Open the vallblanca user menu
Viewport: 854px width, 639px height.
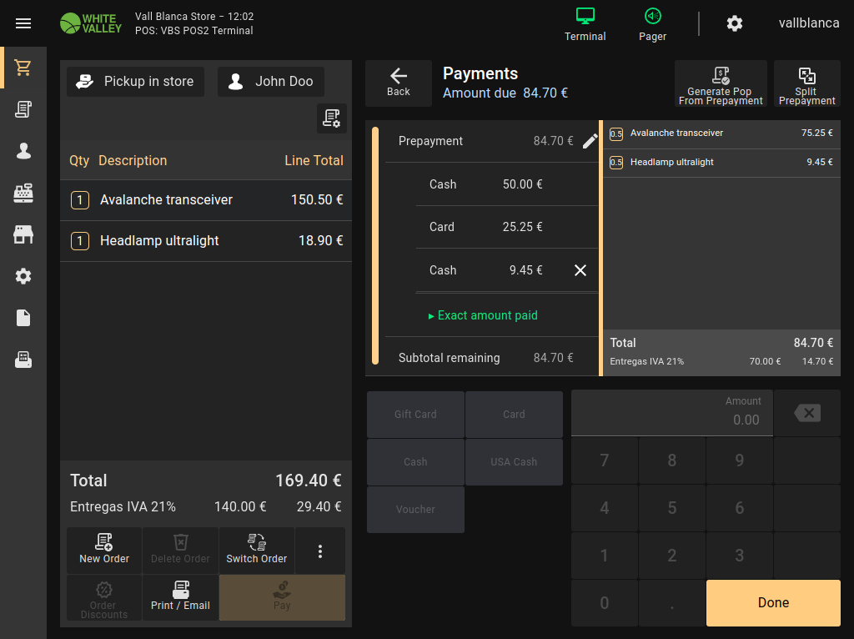(809, 23)
